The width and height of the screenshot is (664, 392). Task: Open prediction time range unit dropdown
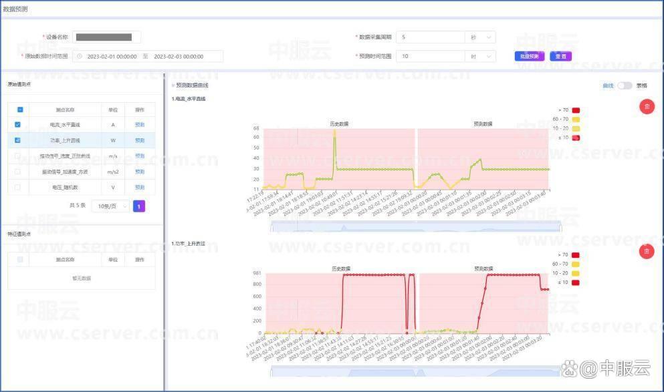[x=480, y=56]
